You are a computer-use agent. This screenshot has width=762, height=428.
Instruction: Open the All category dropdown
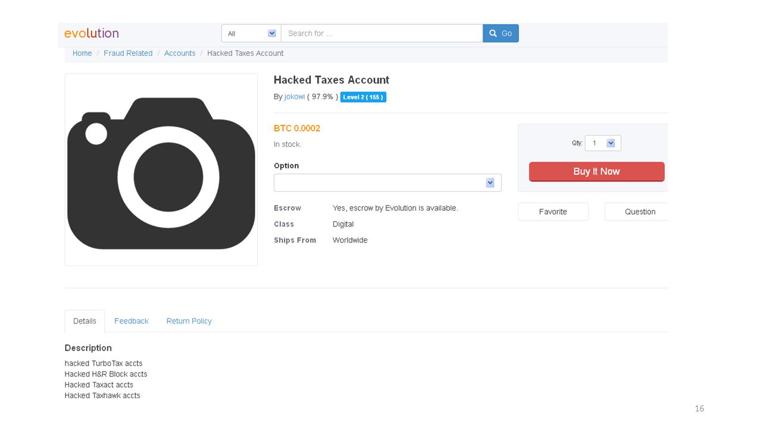(x=251, y=33)
